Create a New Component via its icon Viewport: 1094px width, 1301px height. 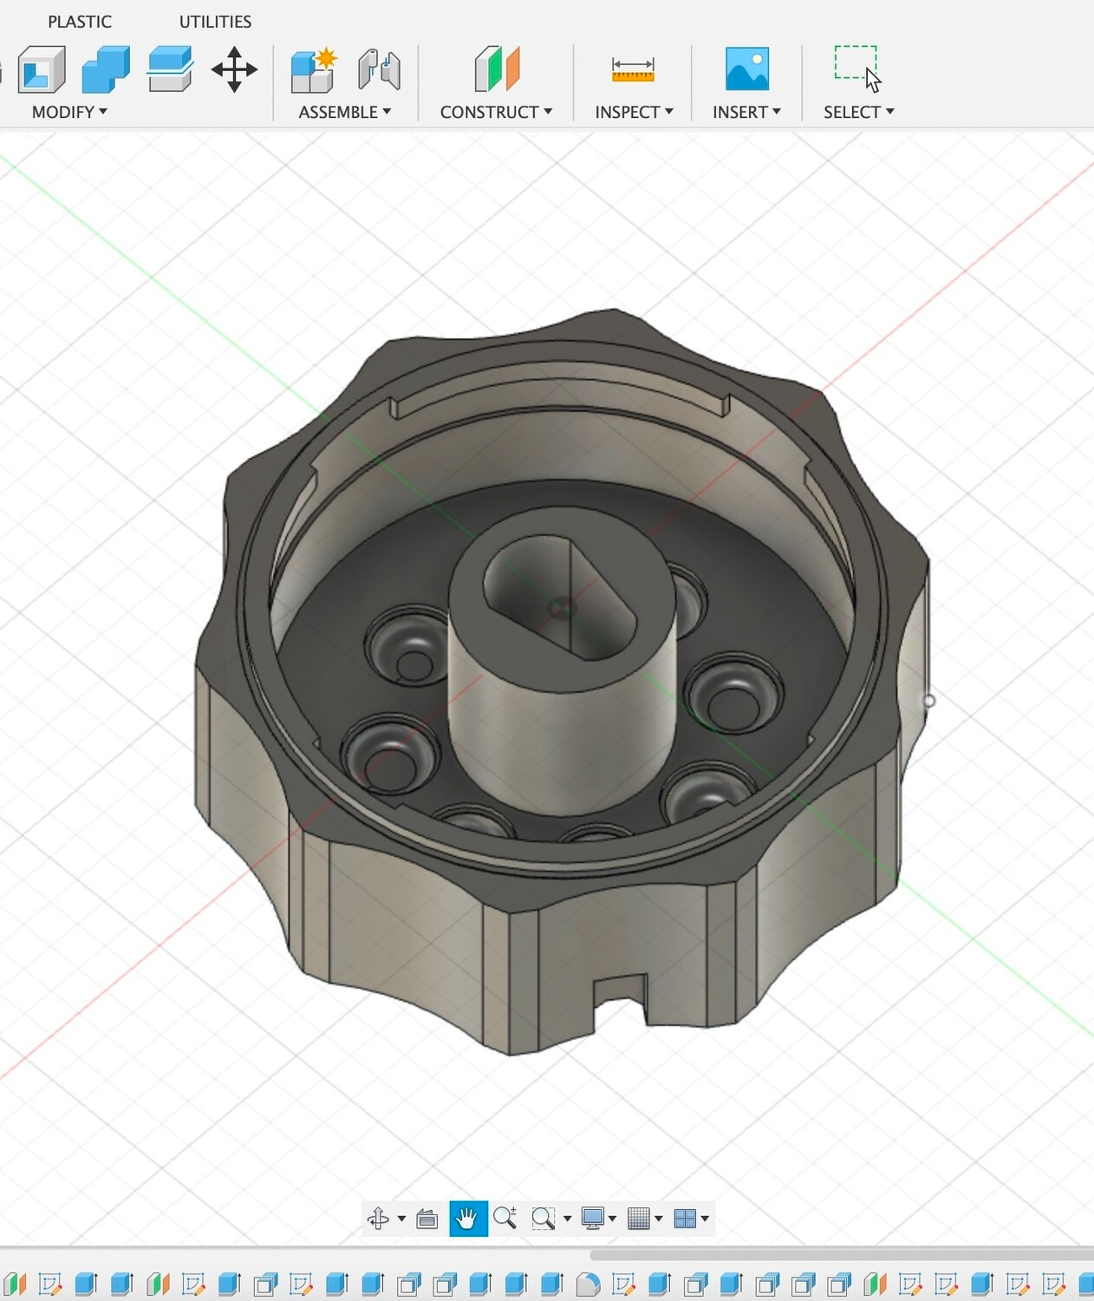tap(313, 70)
